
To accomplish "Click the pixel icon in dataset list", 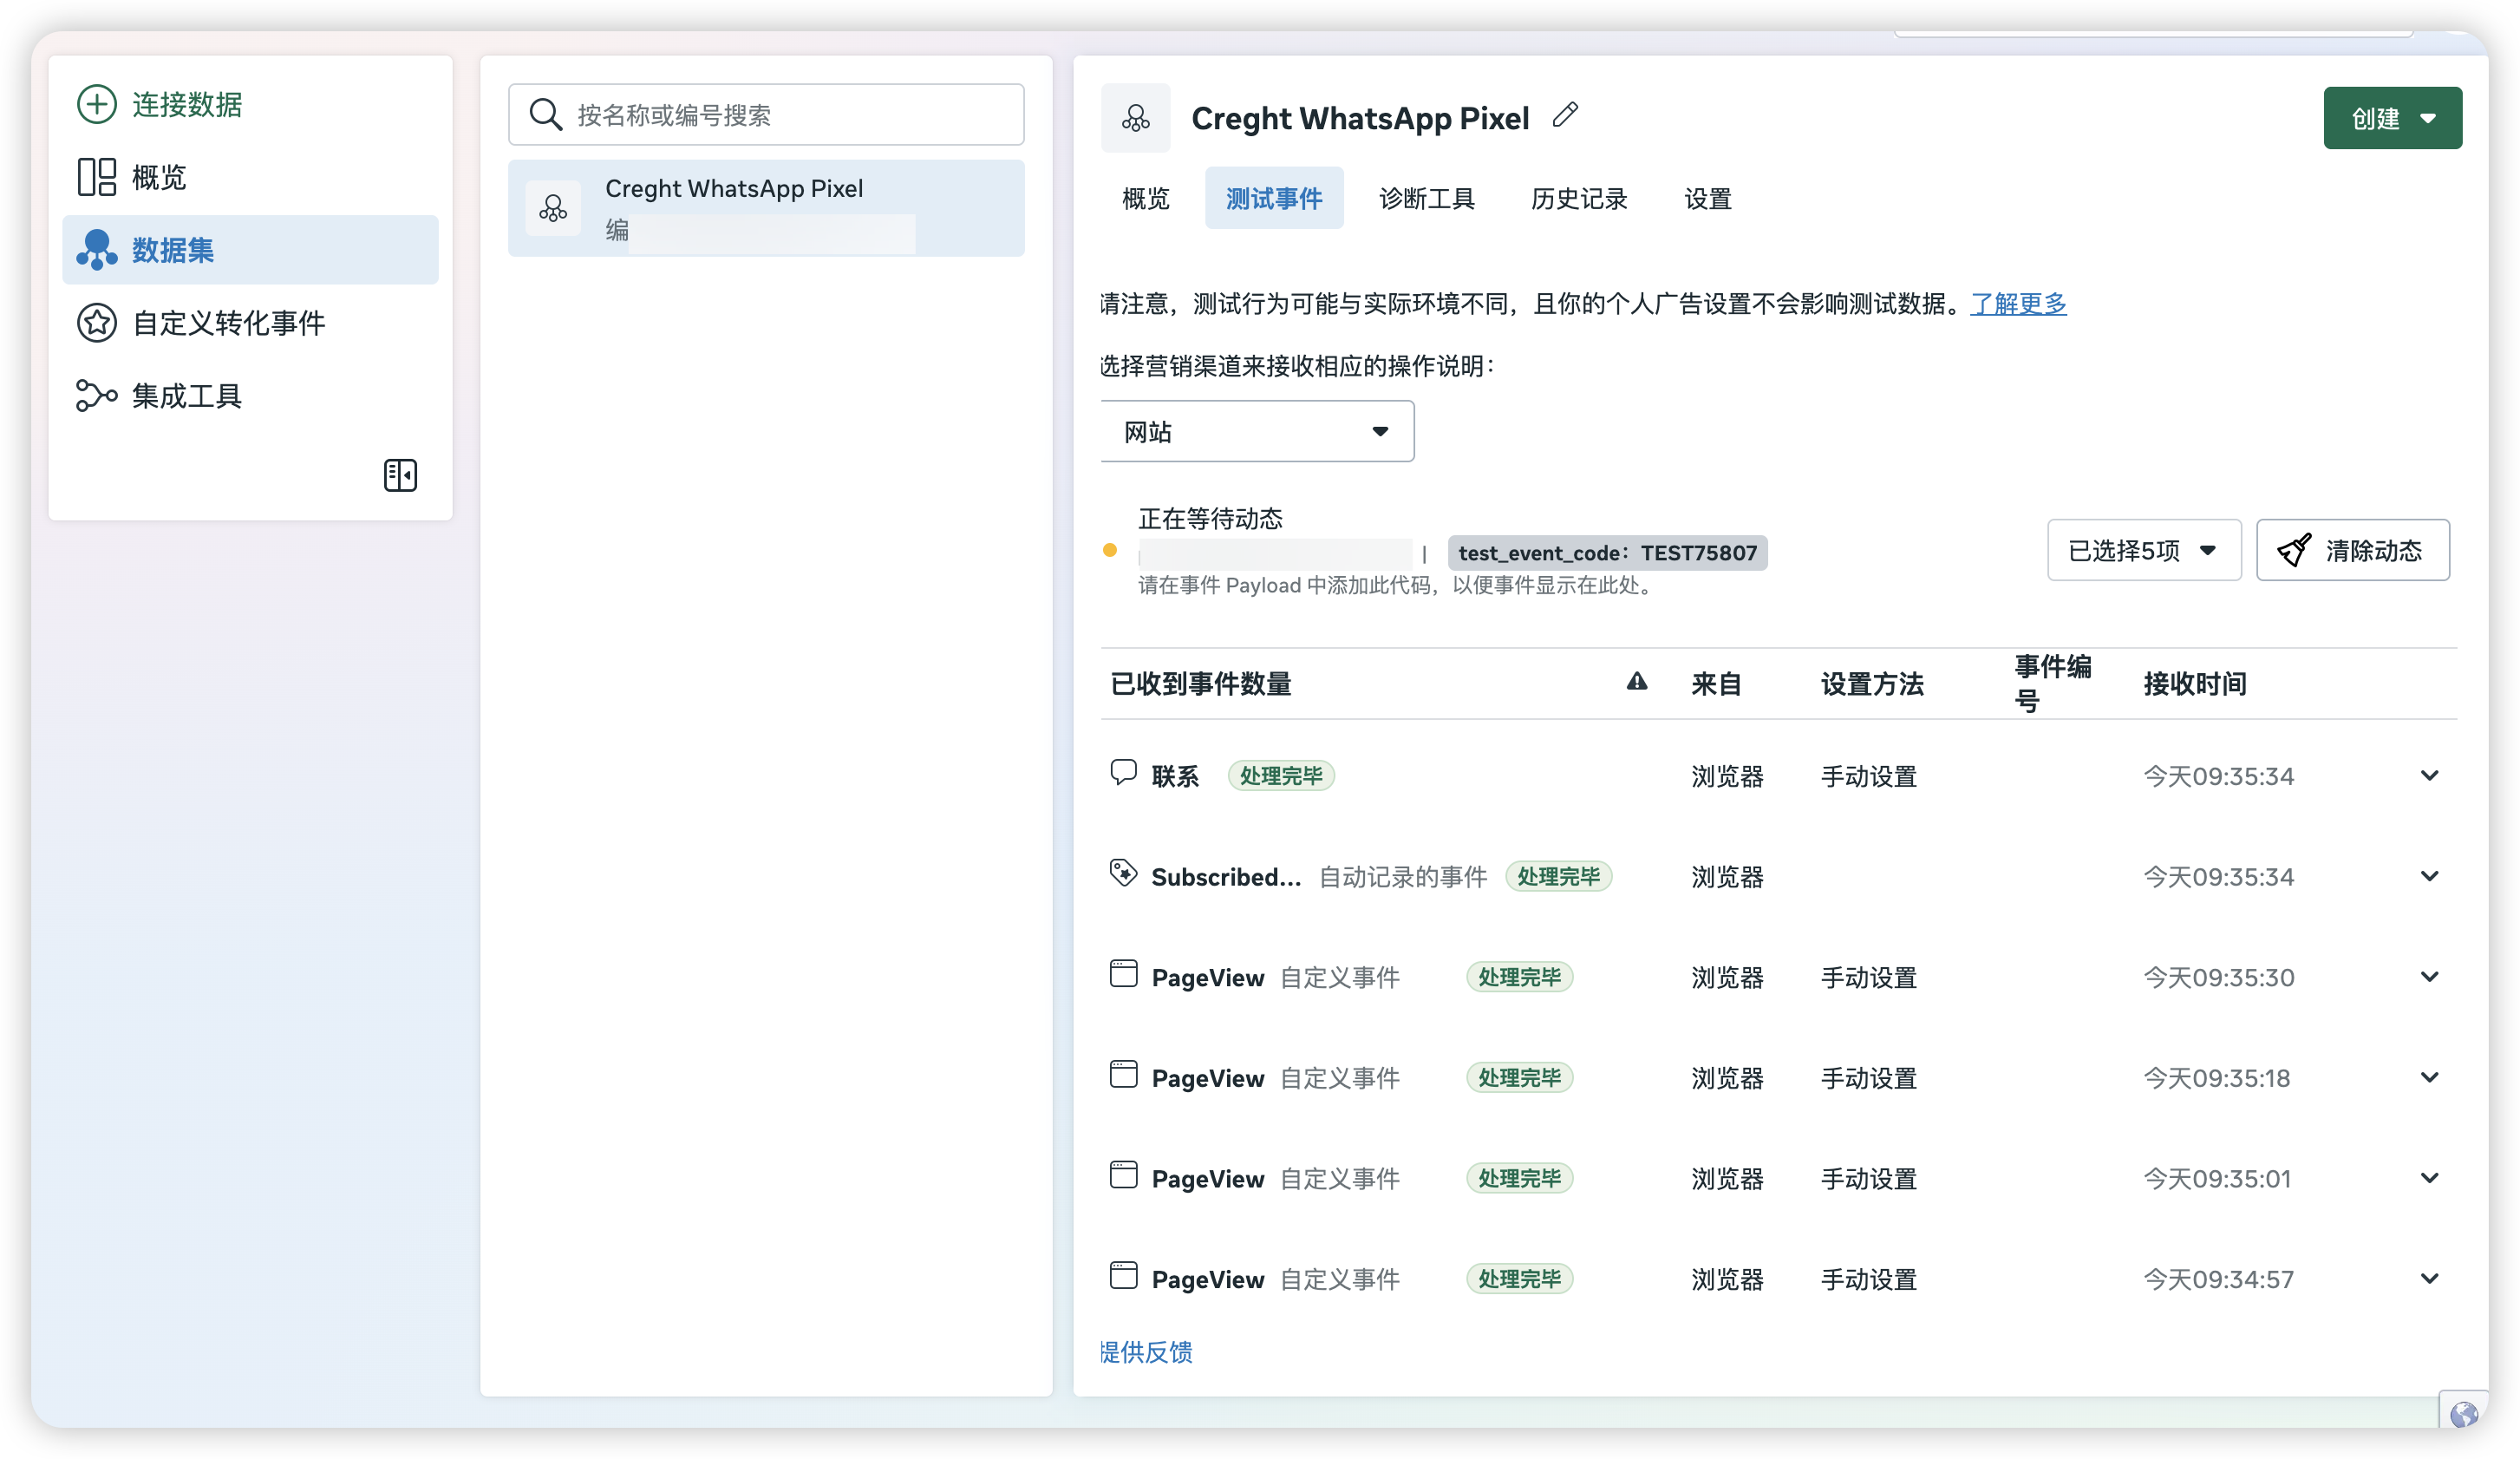I will [553, 208].
